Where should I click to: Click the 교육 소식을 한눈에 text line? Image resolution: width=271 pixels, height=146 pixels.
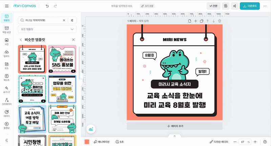175,96
